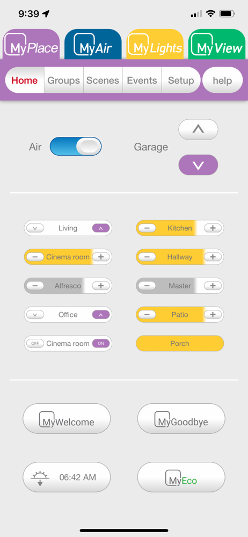Open the Scenes menu item

click(x=103, y=80)
